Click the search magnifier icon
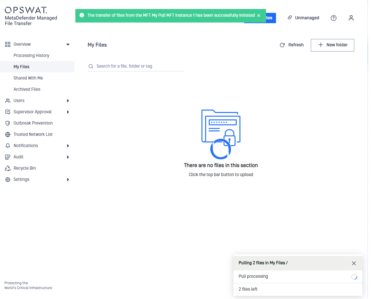Screen dimensions: 371x299 tap(90, 66)
